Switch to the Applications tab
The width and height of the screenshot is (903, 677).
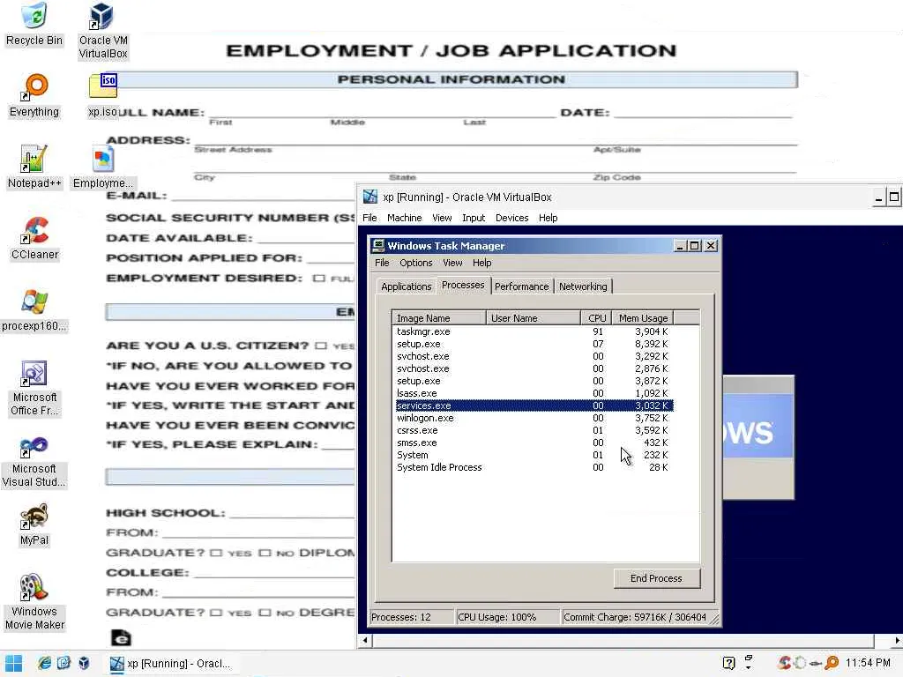pos(406,286)
